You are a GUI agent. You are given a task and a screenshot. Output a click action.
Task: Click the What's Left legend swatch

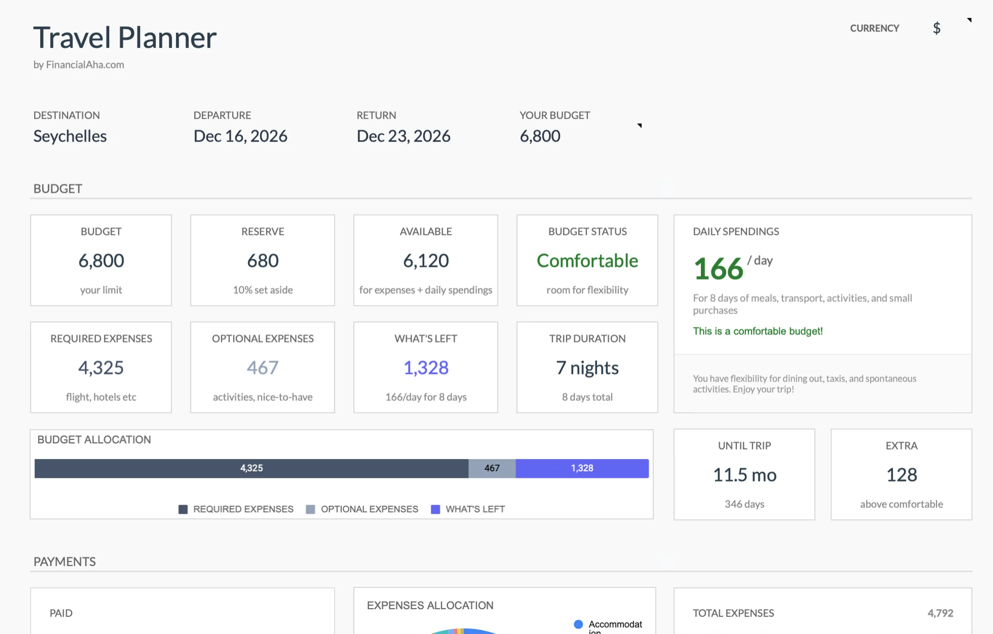coord(436,509)
